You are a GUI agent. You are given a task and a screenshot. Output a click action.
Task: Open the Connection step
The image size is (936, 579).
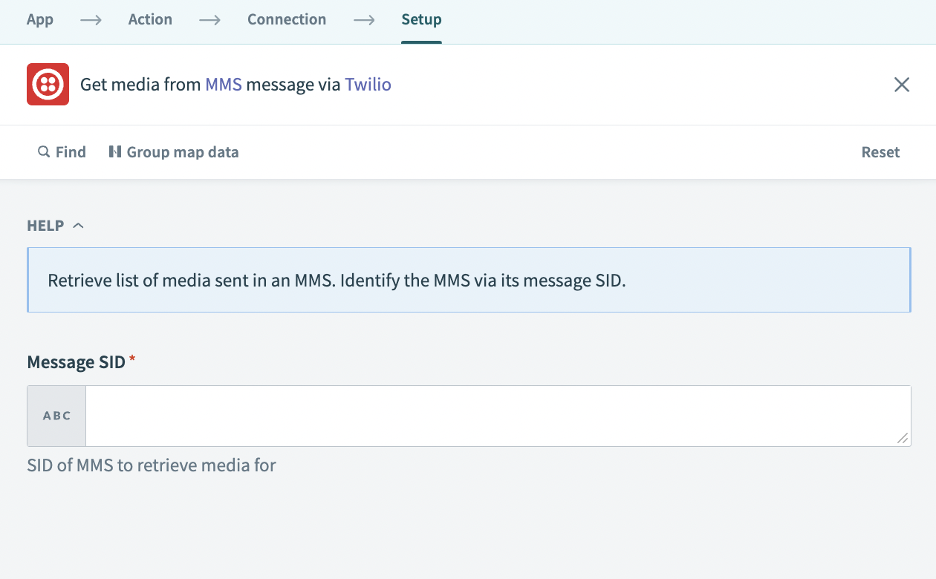(287, 20)
